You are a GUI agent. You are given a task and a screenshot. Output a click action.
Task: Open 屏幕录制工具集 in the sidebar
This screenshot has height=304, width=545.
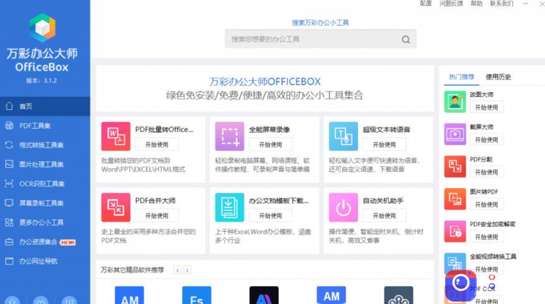pos(45,203)
